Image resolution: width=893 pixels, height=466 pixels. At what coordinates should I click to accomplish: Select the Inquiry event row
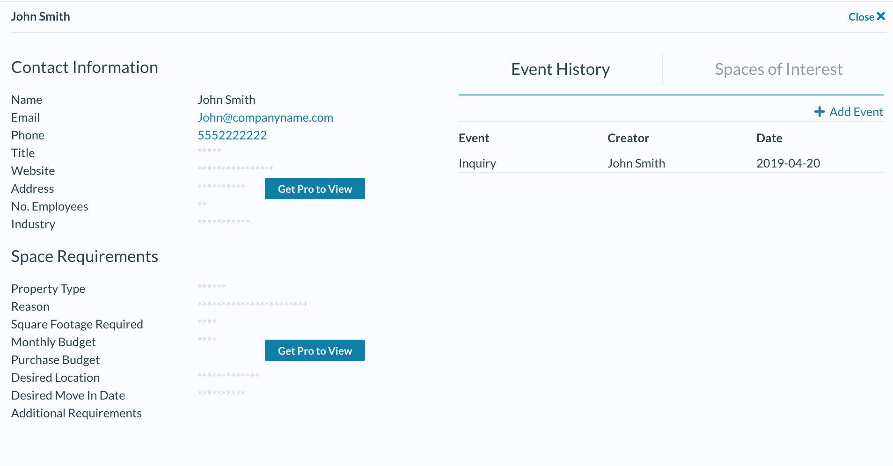(477, 163)
